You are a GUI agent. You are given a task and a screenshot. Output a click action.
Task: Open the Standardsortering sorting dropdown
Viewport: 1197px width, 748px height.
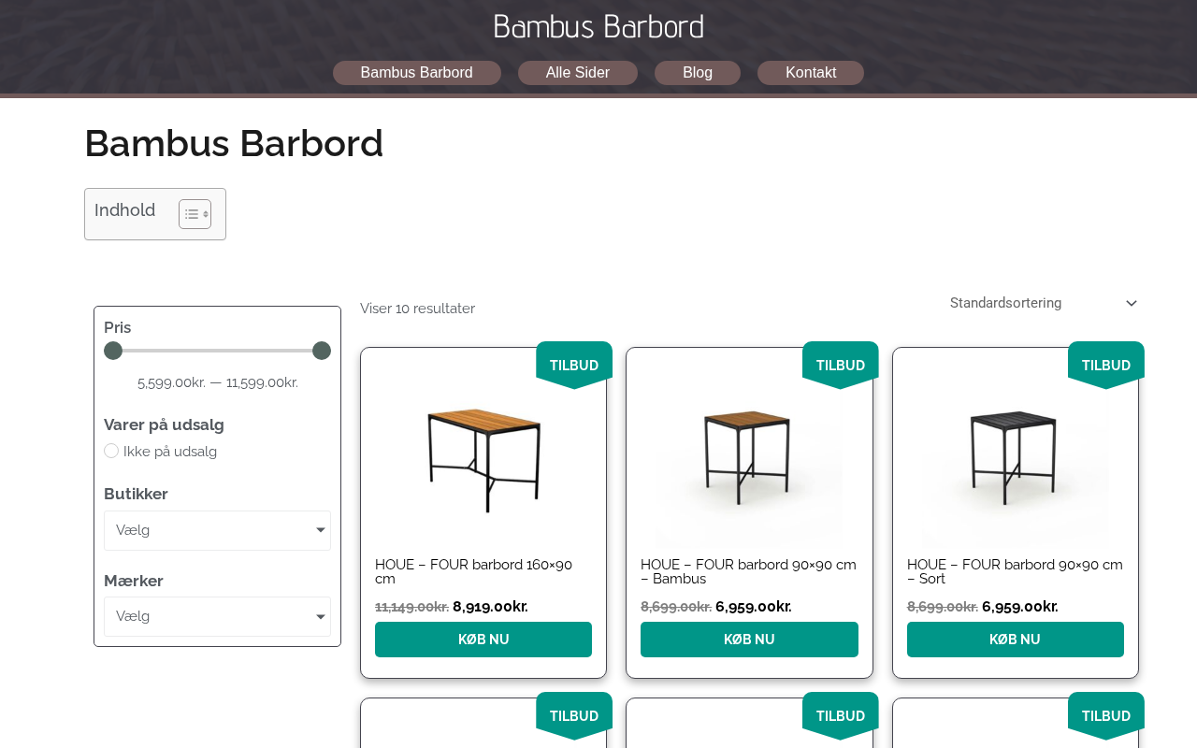(x=1043, y=303)
